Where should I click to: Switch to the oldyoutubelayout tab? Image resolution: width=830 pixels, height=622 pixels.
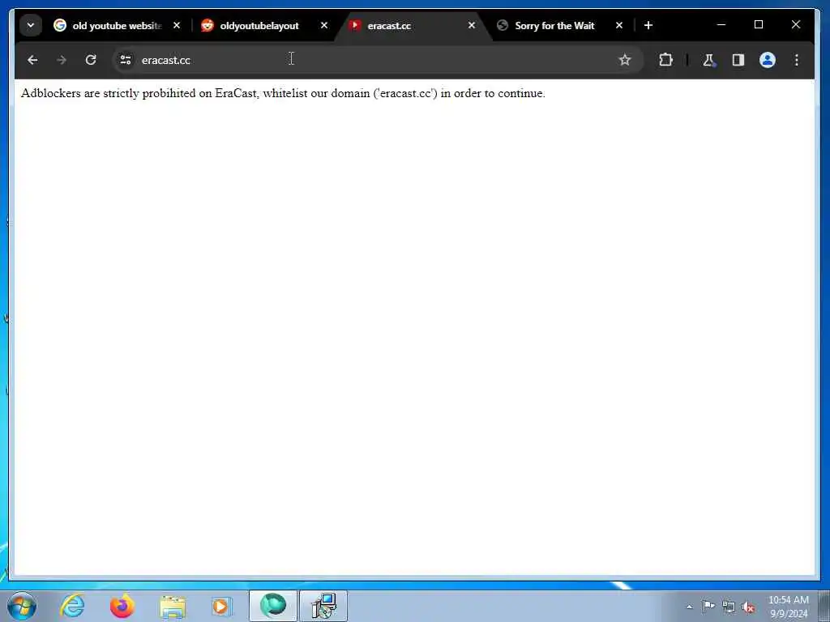259,25
